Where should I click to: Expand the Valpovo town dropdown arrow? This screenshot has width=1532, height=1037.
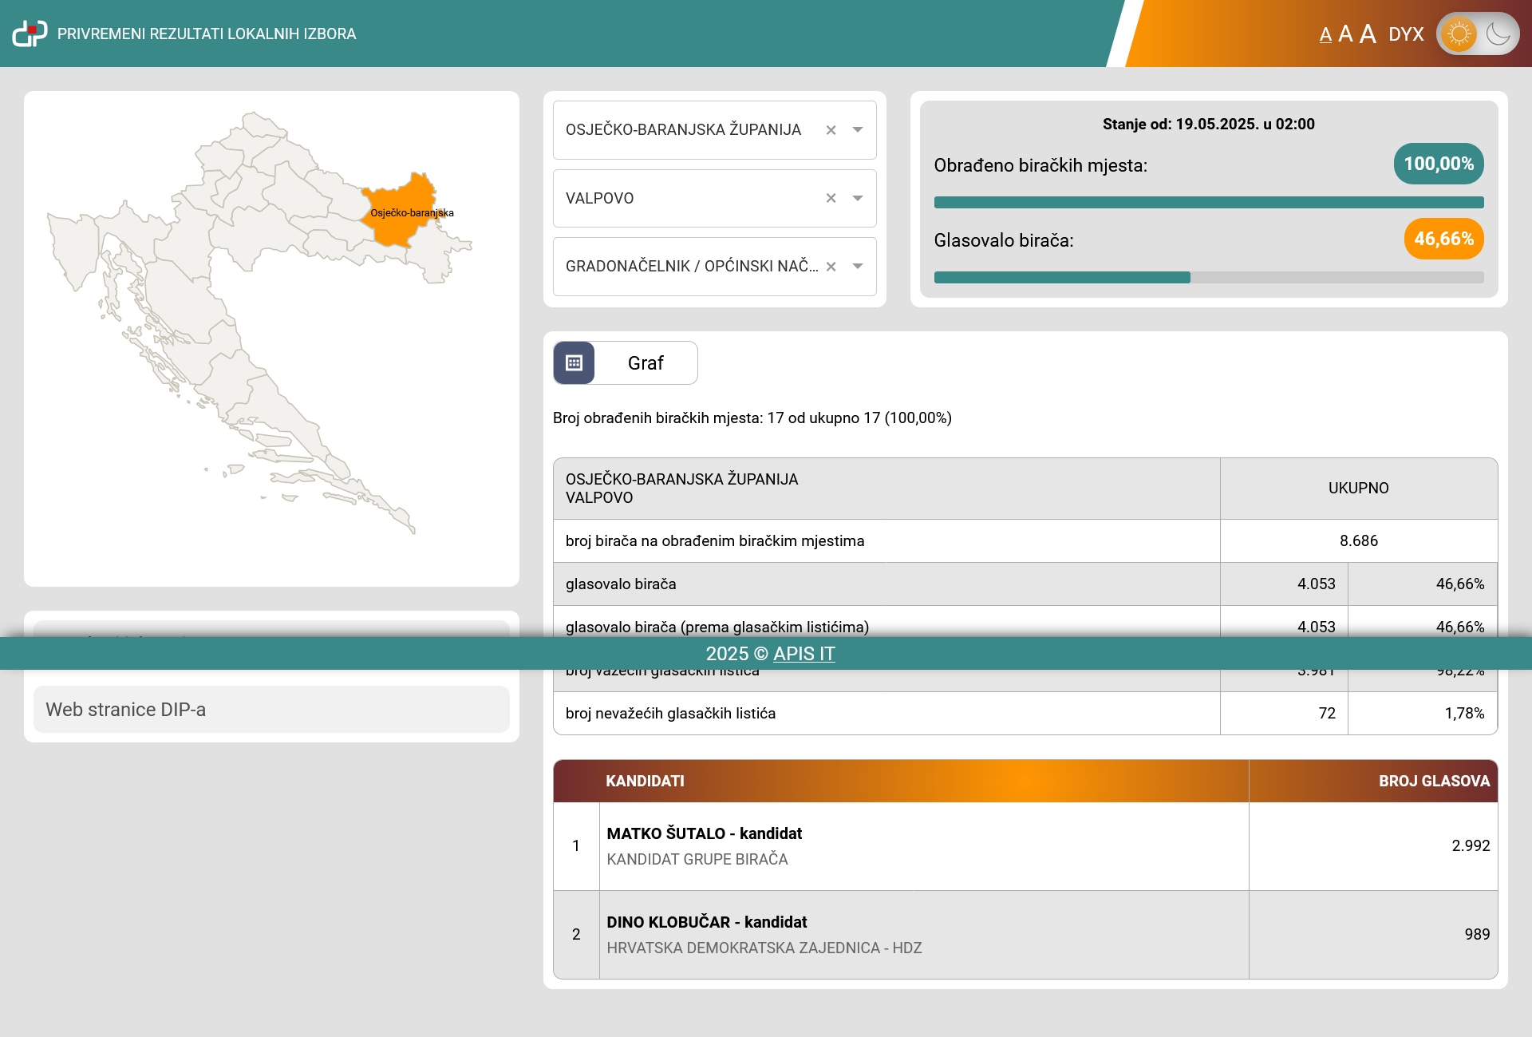[858, 198]
